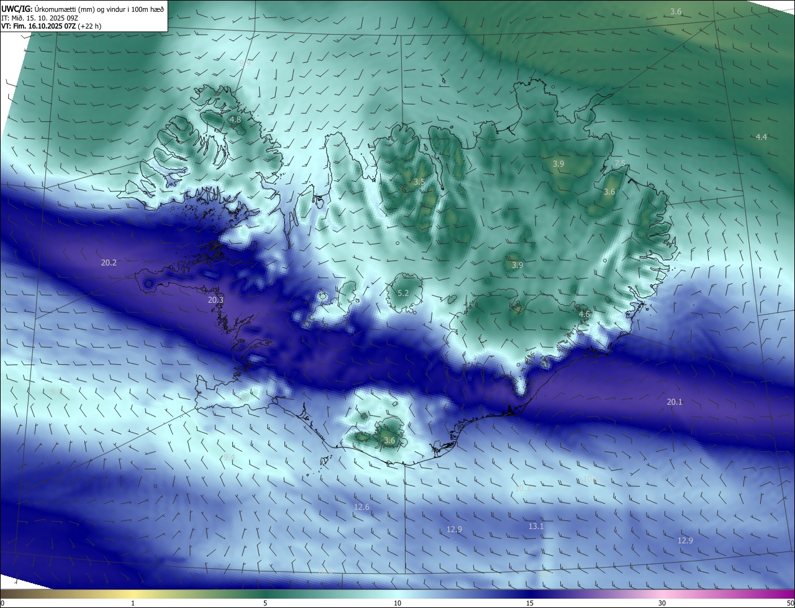The height and width of the screenshot is (608, 795).
Task: Click the 7.5 value label
Action: (620, 164)
